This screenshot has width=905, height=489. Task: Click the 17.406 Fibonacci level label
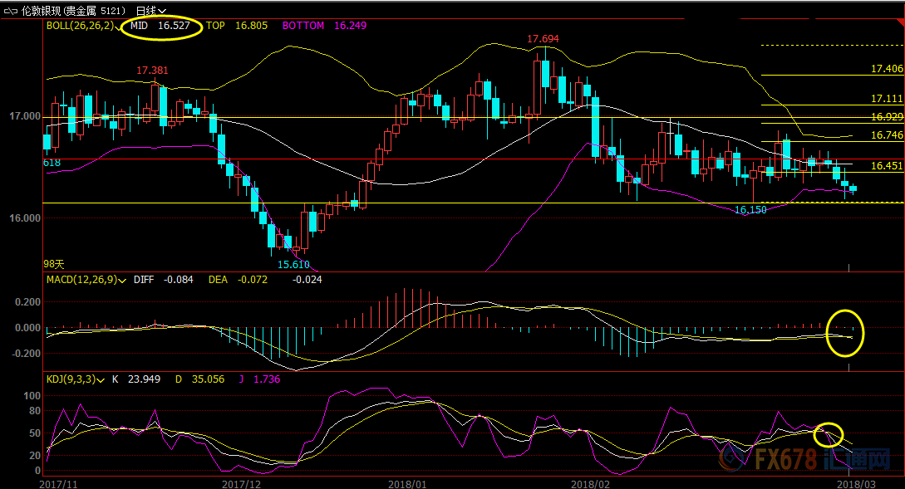point(886,69)
